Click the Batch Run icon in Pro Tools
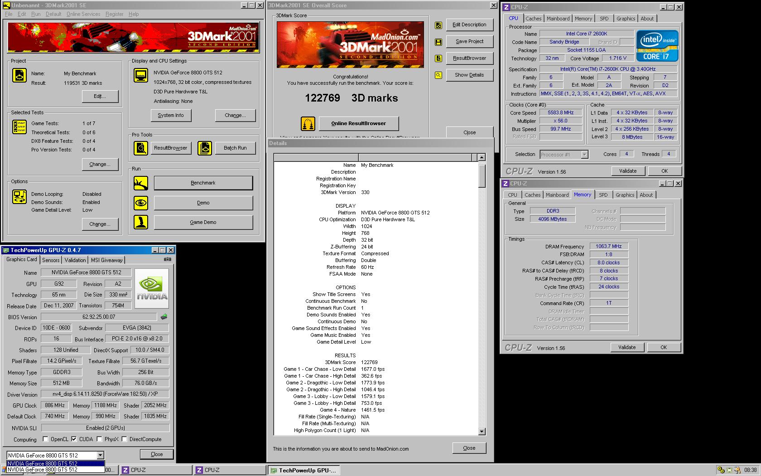The image size is (761, 476). 205,148
